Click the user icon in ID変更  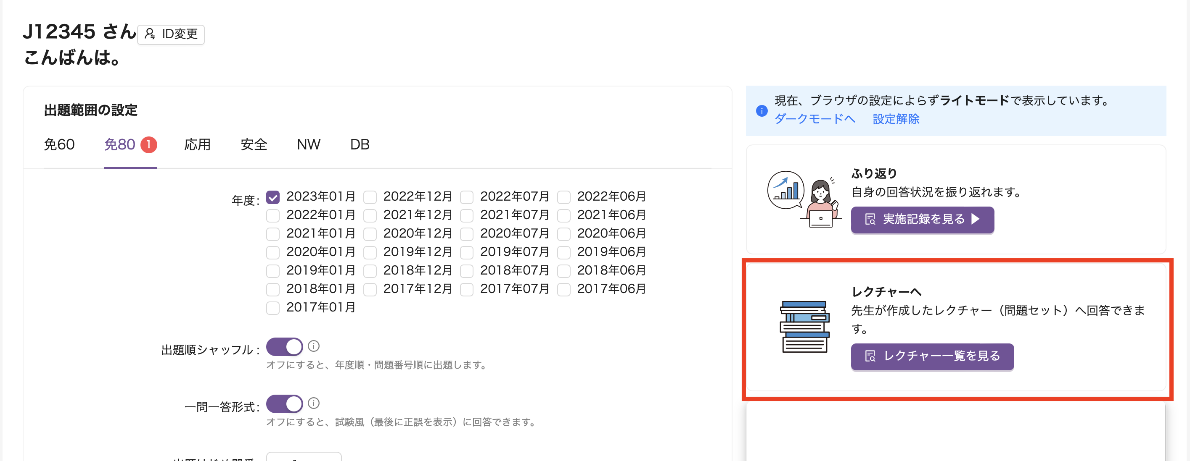pos(150,34)
